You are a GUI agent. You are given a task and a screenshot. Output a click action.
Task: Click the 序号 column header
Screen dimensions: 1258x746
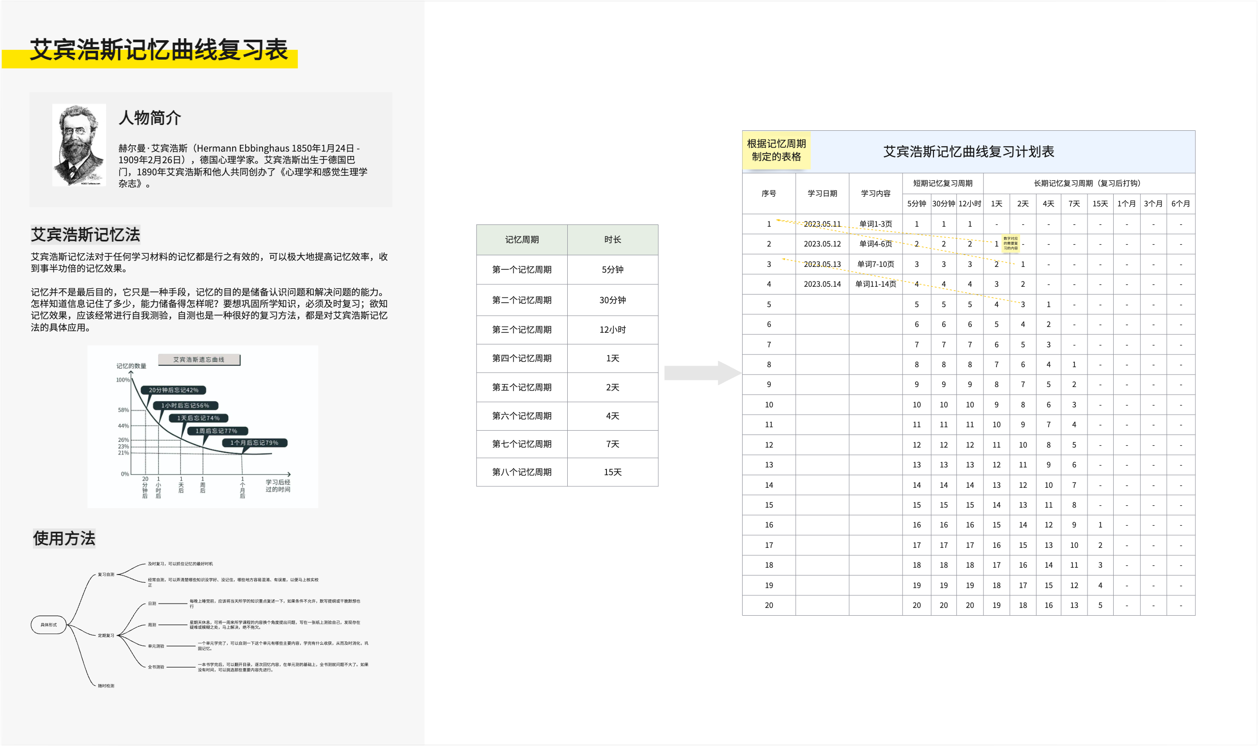click(768, 194)
